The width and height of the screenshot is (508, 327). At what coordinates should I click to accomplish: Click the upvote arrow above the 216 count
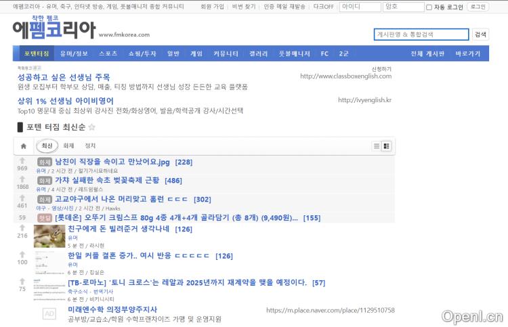[22, 229]
